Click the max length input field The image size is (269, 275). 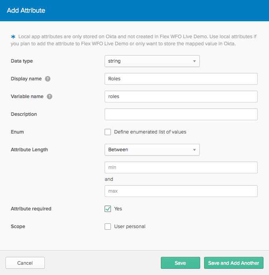tap(181, 191)
